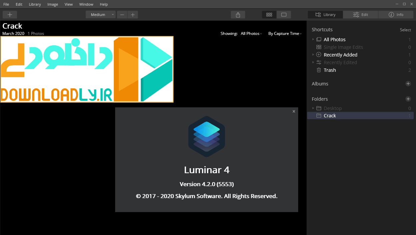Open the View menu

coord(69,4)
